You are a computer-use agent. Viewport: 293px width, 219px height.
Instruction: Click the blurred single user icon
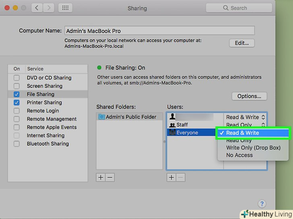(172, 116)
